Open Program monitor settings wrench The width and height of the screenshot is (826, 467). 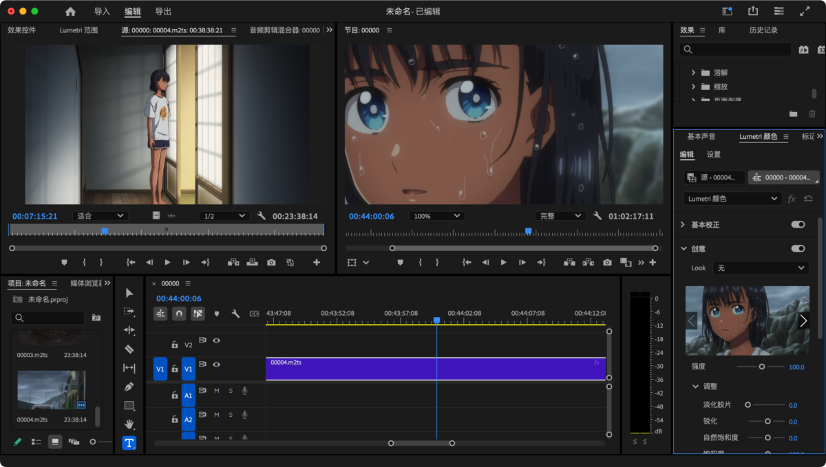597,216
